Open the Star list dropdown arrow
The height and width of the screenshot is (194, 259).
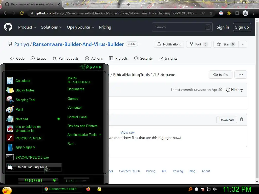point(243,44)
